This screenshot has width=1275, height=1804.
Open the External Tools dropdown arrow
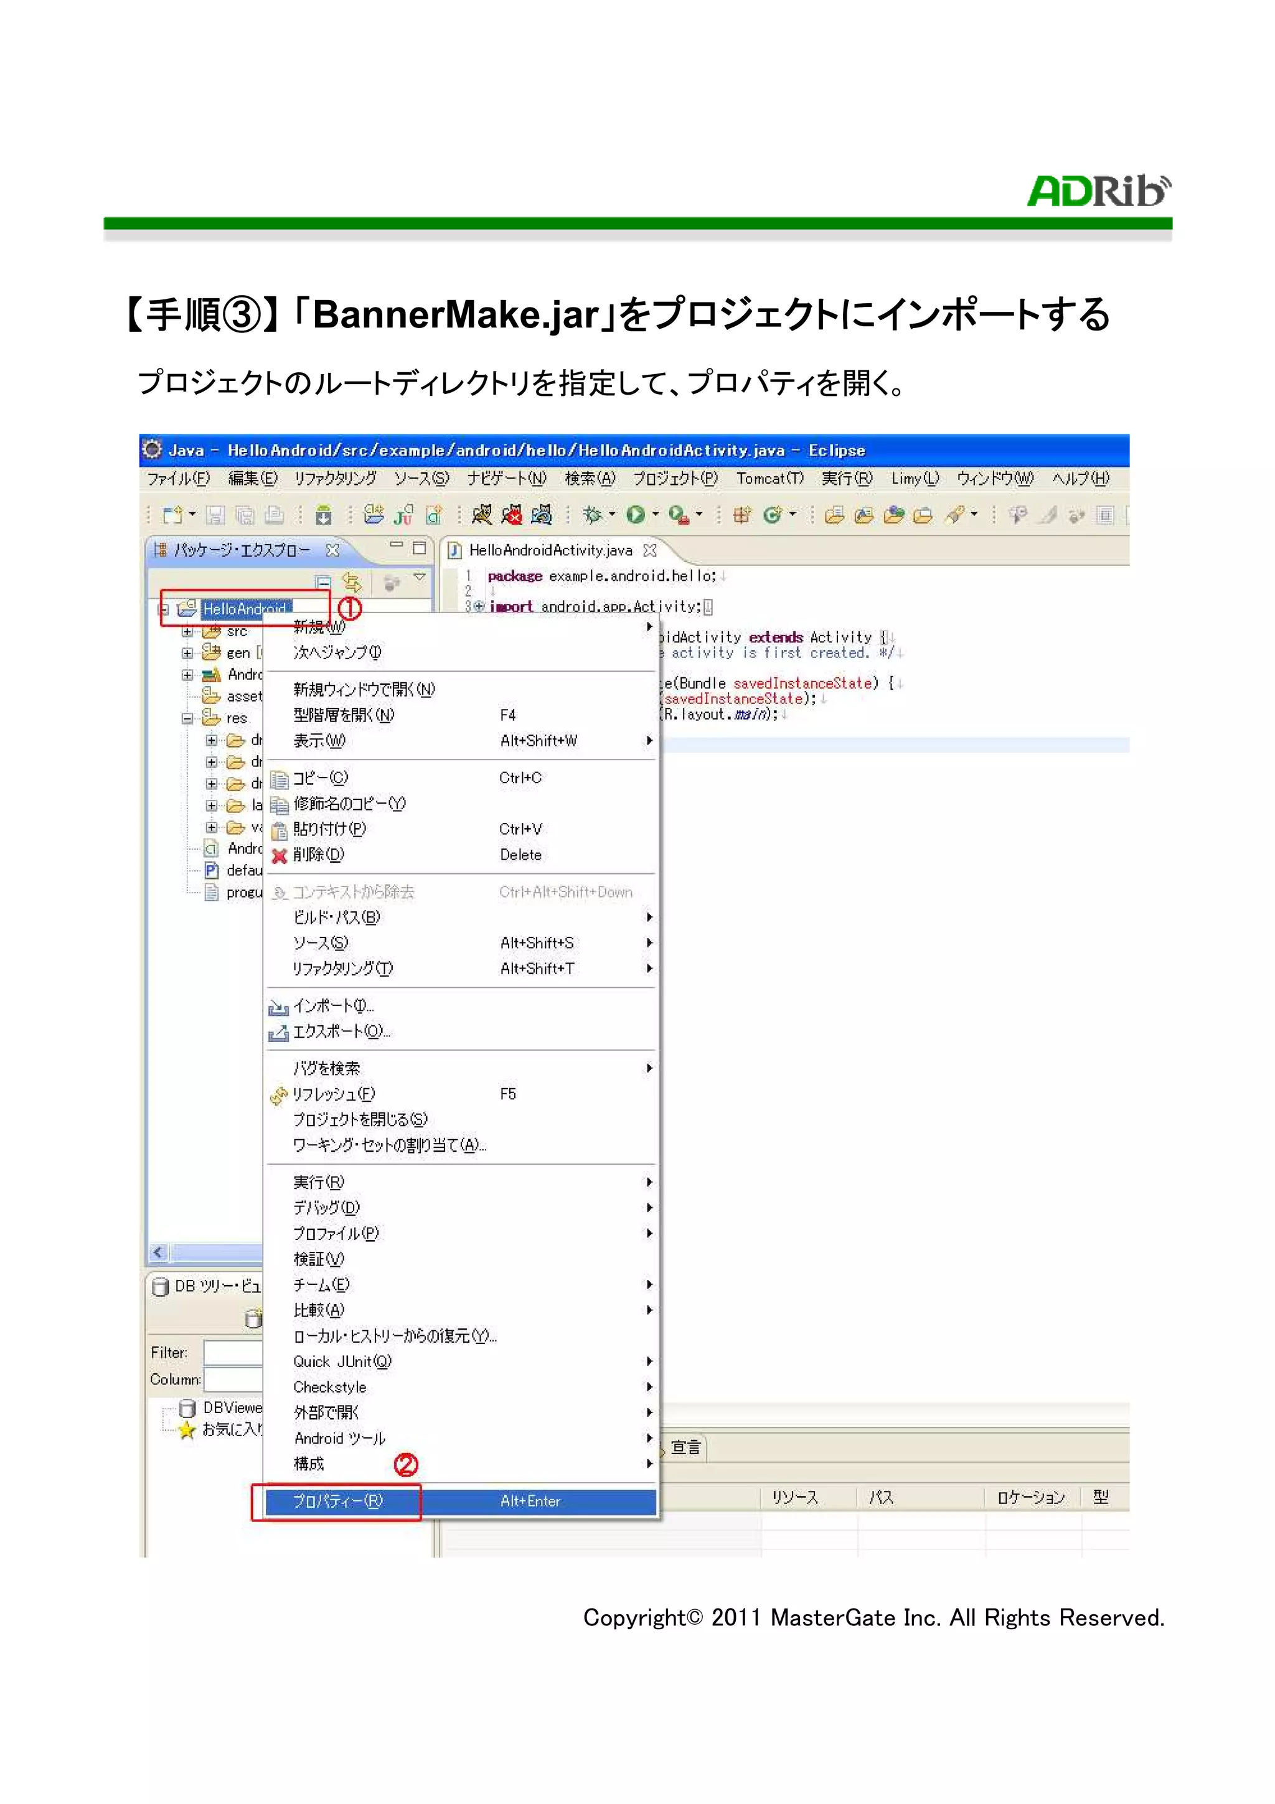tap(699, 515)
